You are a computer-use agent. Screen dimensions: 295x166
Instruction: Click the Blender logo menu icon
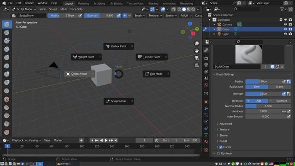click(4, 3)
